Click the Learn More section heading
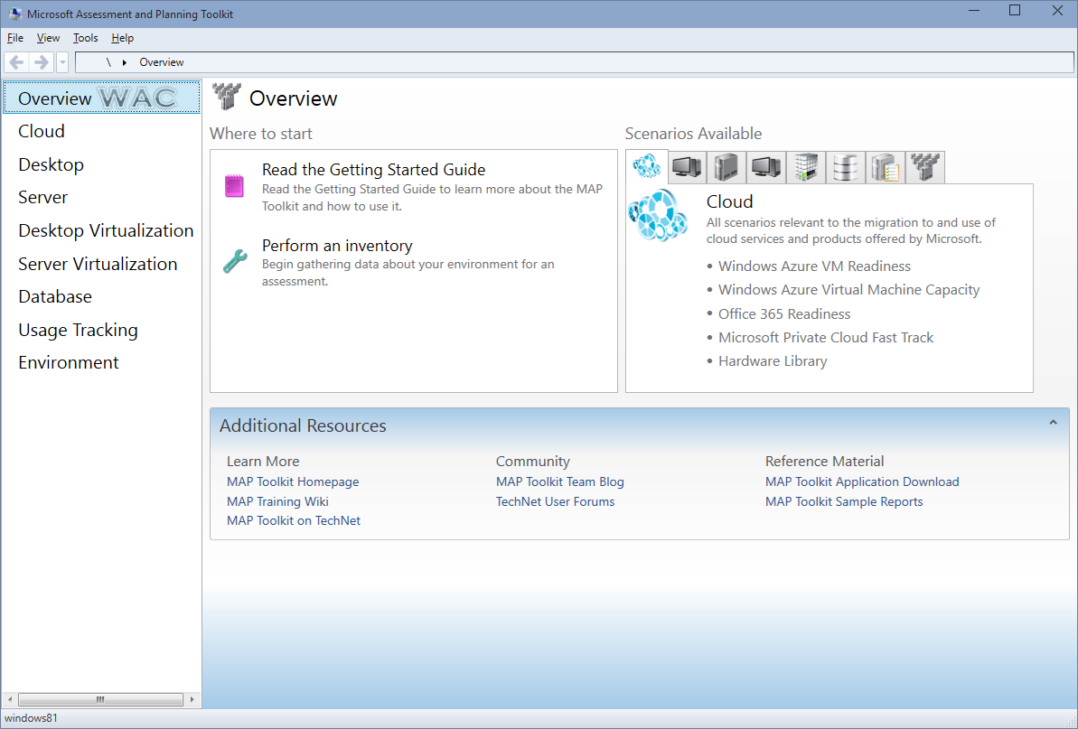Viewport: 1078px width, 729px height. (263, 462)
